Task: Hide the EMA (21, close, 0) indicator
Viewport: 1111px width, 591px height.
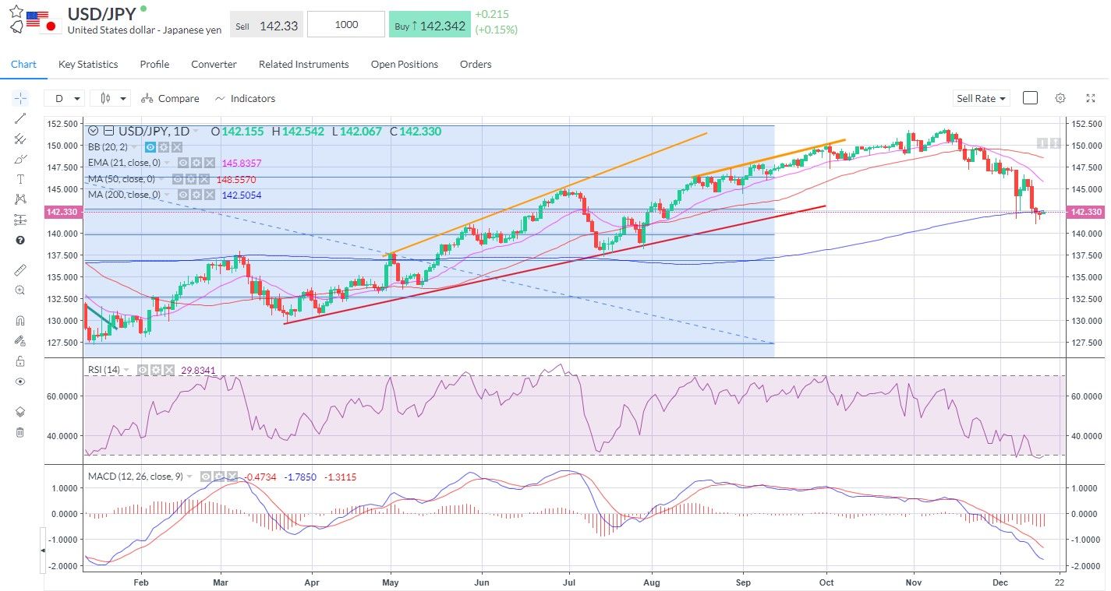Action: (183, 163)
